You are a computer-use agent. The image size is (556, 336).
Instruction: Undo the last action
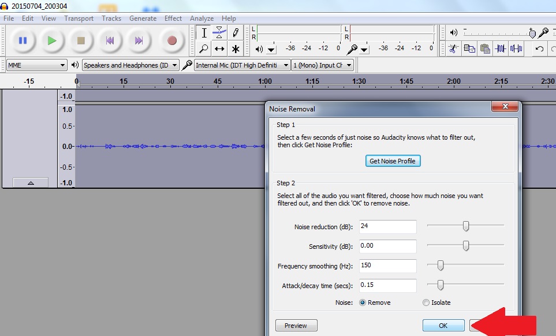pyautogui.click(x=539, y=48)
